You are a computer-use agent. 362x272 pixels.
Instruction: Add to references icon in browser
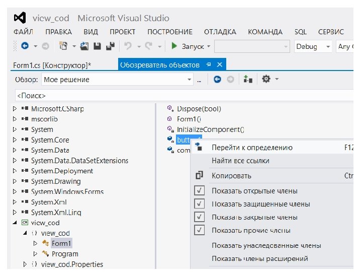[248, 80]
